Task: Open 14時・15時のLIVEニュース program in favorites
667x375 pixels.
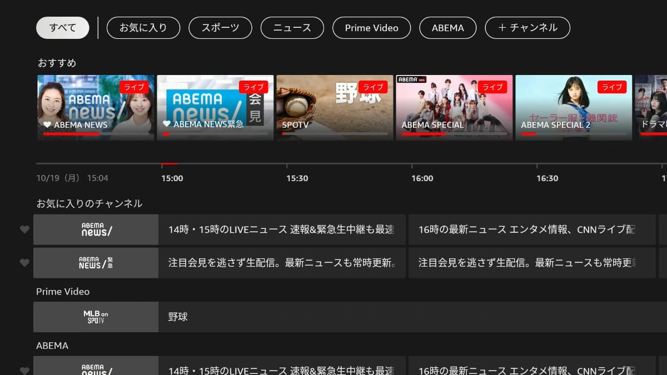Action: (282, 229)
